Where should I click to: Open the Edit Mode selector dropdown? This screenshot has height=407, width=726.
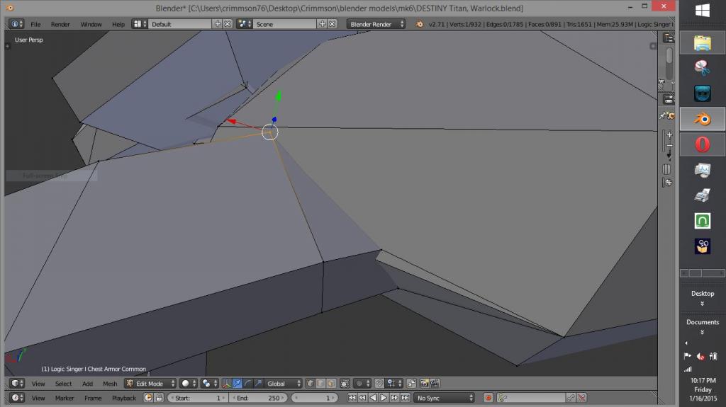pyautogui.click(x=150, y=384)
